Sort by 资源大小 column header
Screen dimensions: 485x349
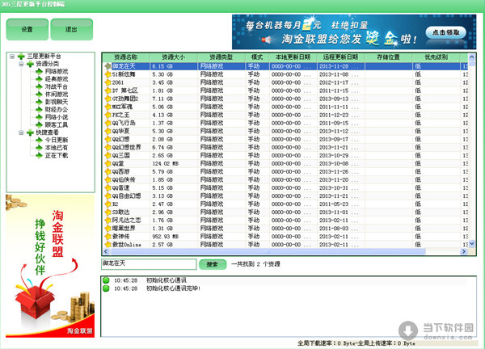pyautogui.click(x=174, y=57)
